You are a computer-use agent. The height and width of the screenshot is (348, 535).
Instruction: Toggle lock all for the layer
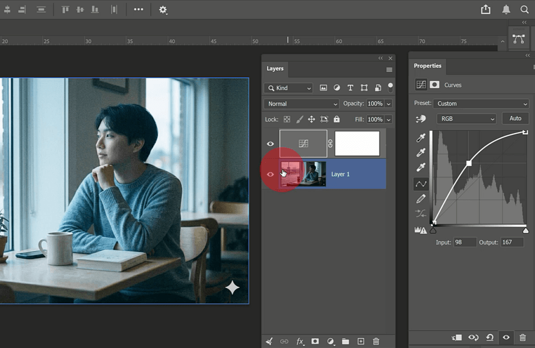(337, 119)
